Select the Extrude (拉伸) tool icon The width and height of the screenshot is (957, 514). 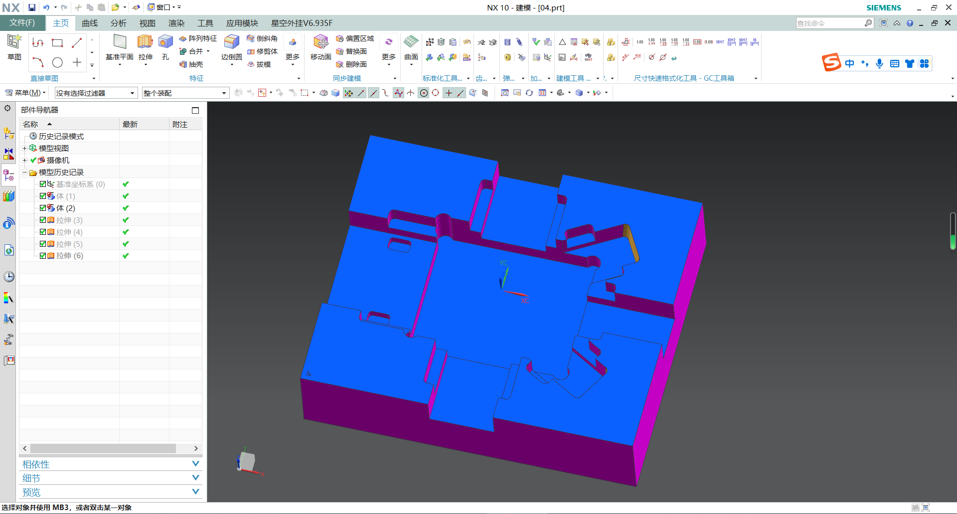(145, 42)
